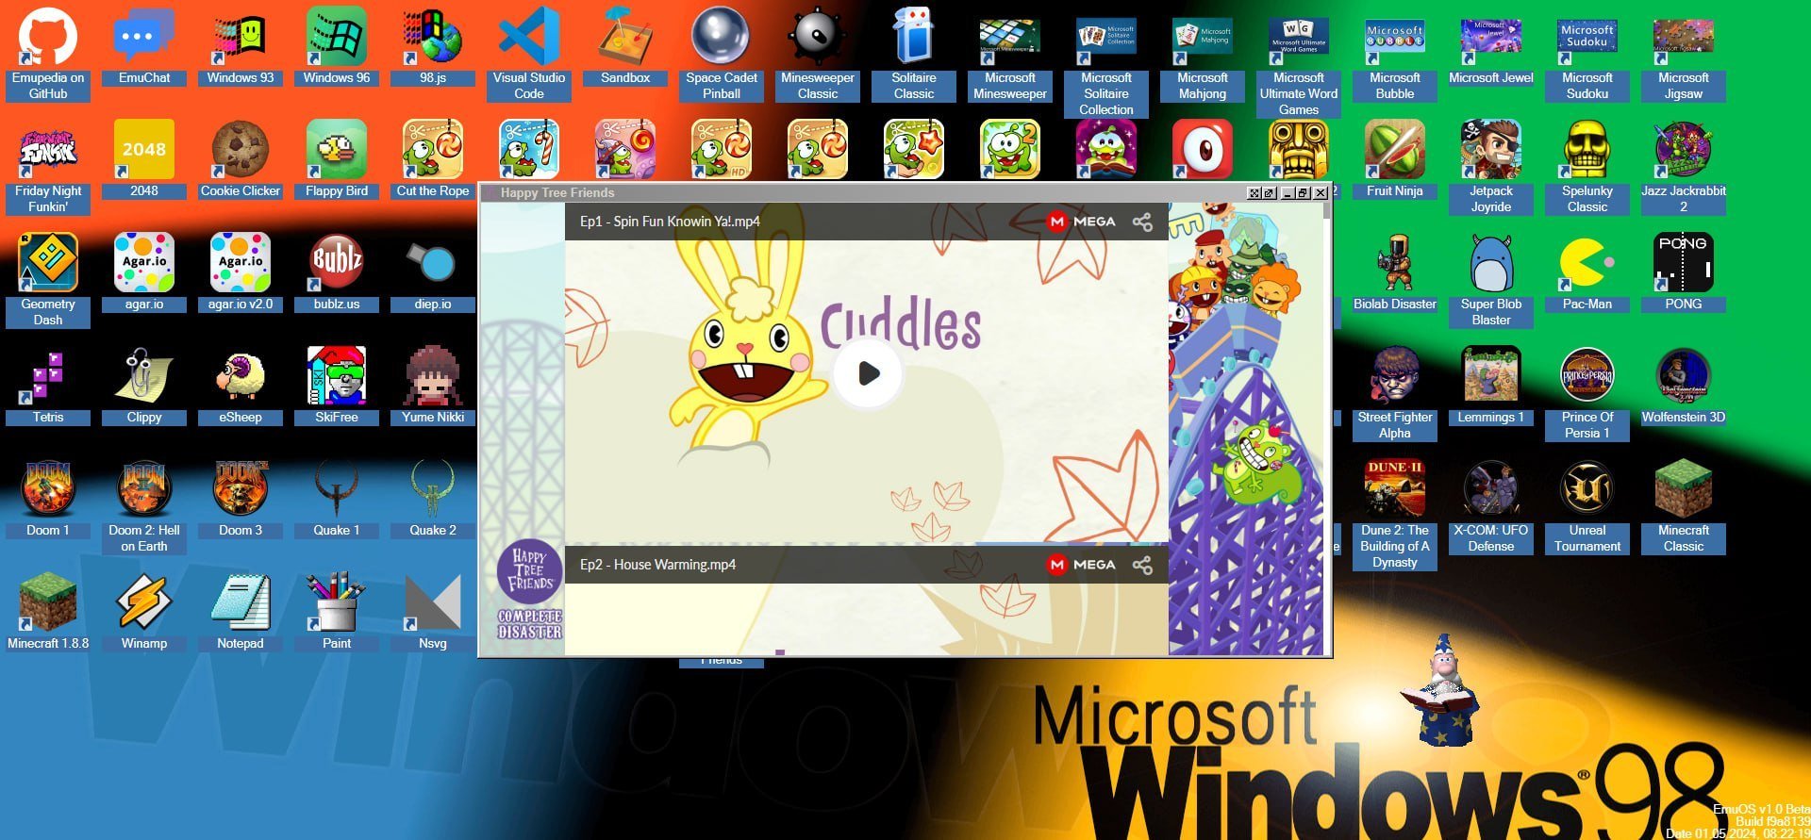Viewport: 1811px width, 840px height.
Task: Open the Cut the Rope 2 icon
Action: click(x=1010, y=149)
